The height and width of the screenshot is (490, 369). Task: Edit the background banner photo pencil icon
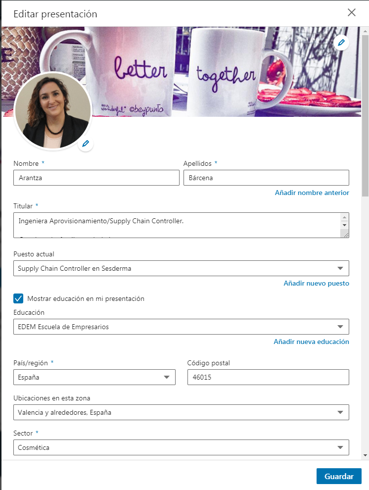[x=341, y=43]
